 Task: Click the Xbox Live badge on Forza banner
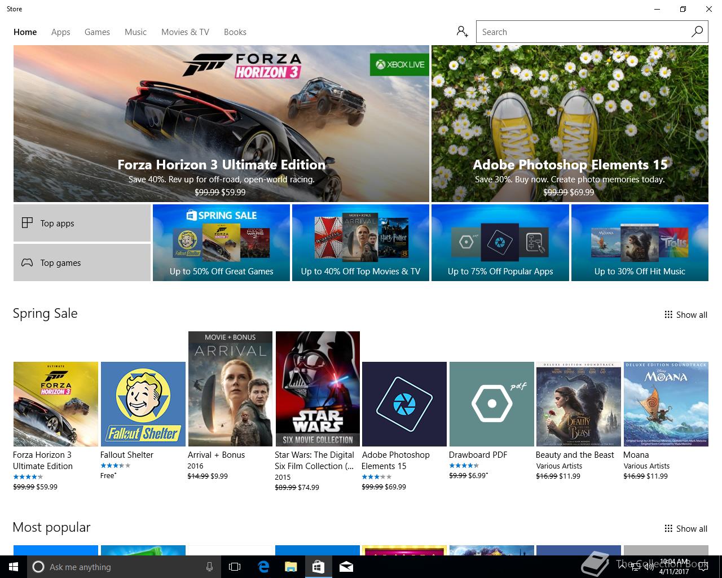tap(399, 64)
